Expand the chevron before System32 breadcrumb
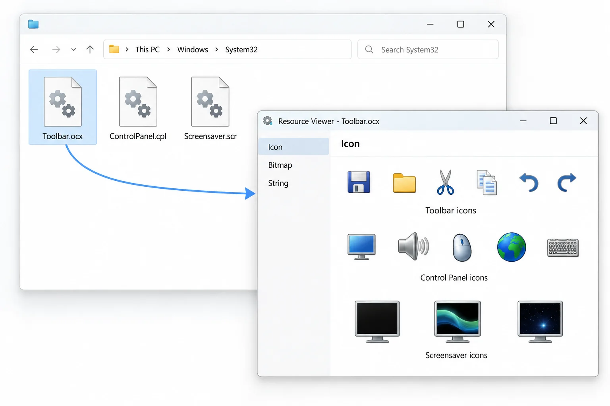The width and height of the screenshot is (610, 406). tap(217, 50)
